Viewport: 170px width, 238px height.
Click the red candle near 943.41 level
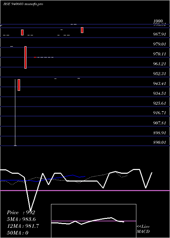(19, 85)
